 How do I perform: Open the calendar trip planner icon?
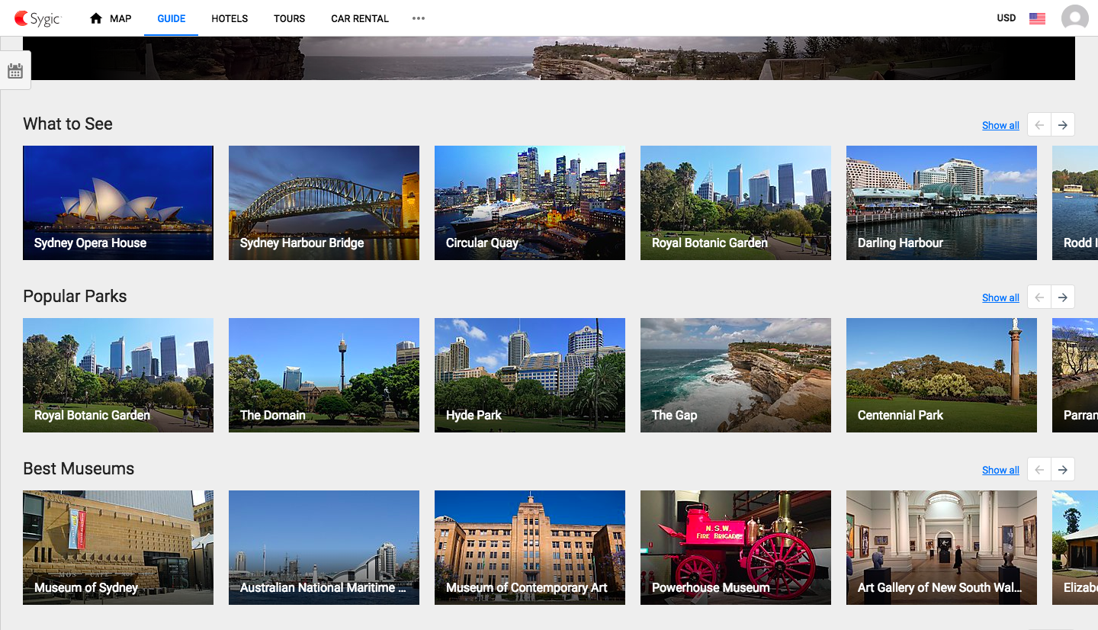coord(15,71)
